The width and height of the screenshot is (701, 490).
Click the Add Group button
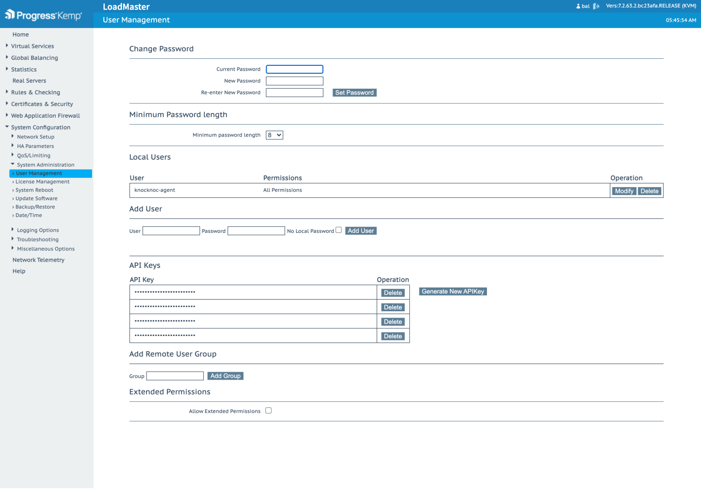coord(225,376)
